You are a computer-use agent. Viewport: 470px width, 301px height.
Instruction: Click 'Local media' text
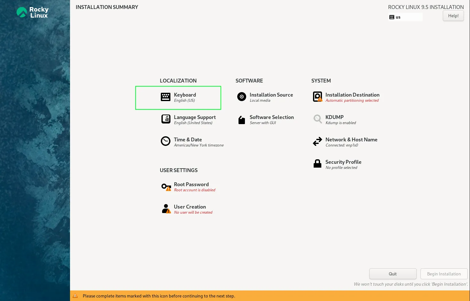pyautogui.click(x=260, y=100)
